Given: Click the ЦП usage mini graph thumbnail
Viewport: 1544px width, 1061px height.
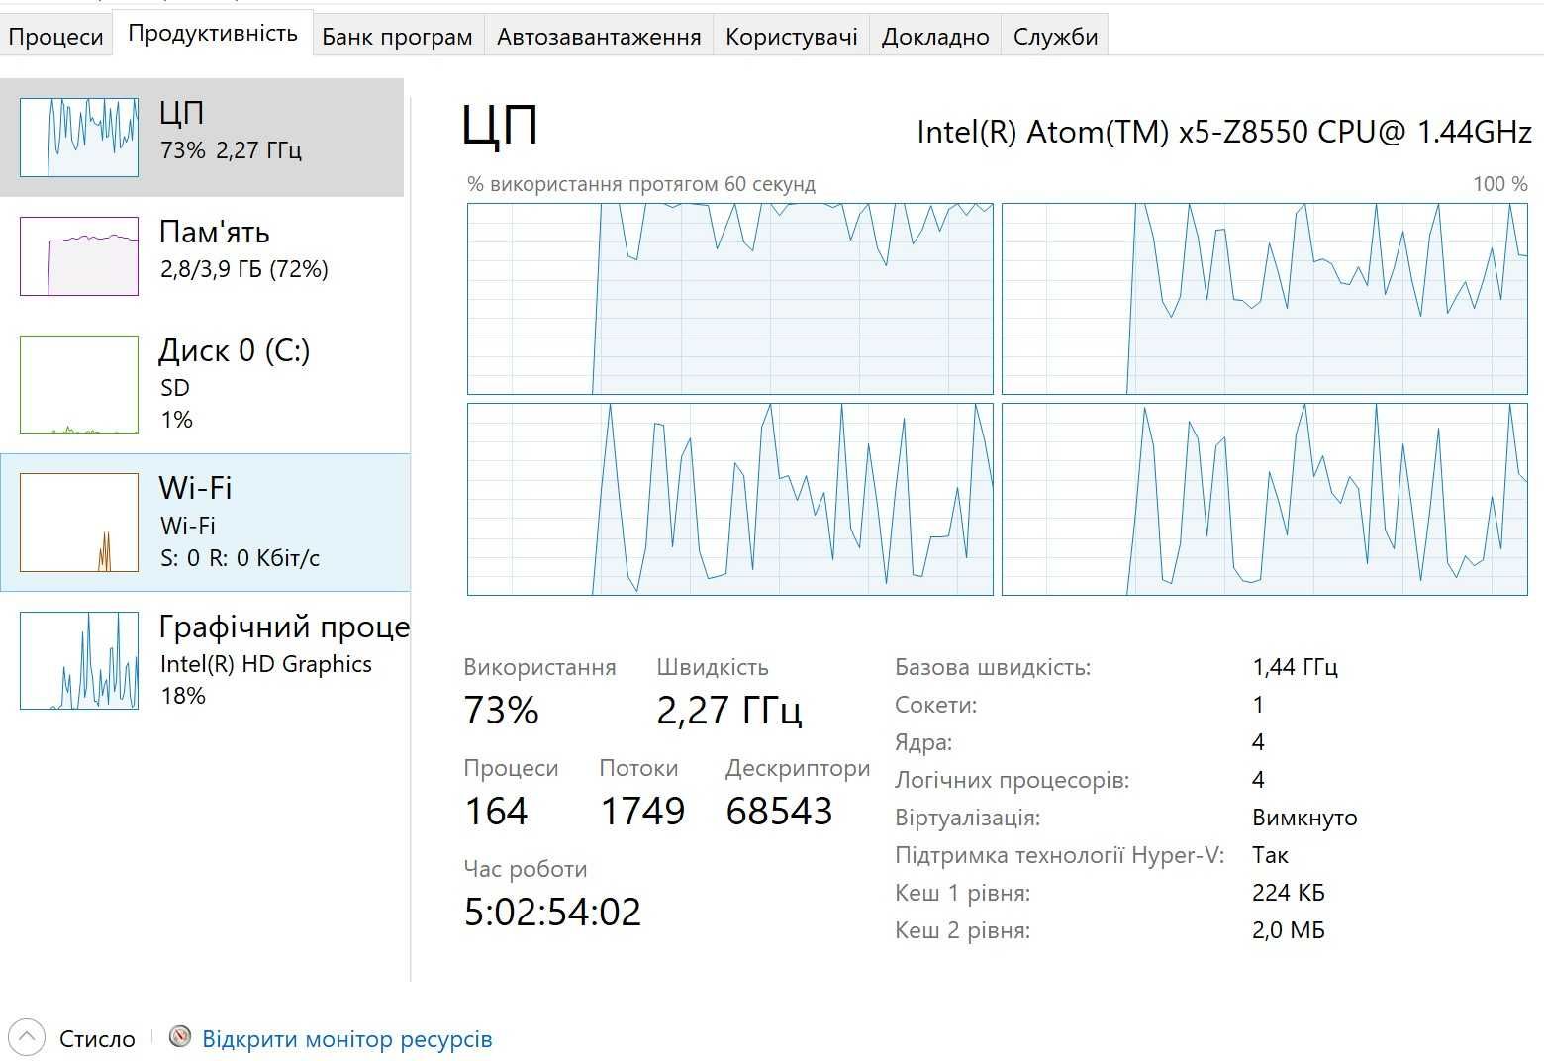Looking at the screenshot, I should click(79, 138).
